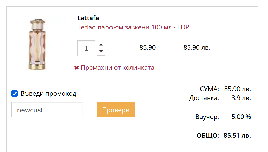Viewport: 268px width, 152px height.
Task: Click the unit price 85.90
Action: tap(148, 48)
